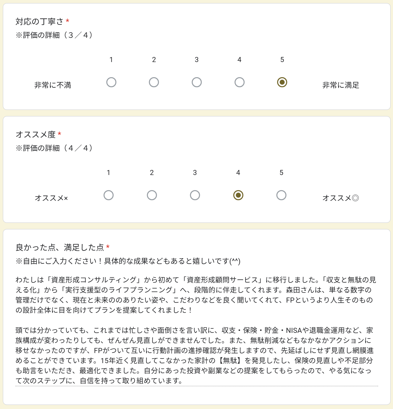Viewport: 393px width, 409px height.
Task: Select radio button 1 for オススメ度
Action: pos(109,195)
